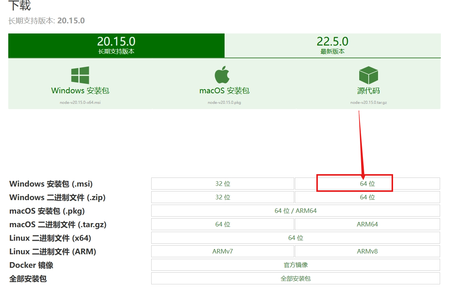Switch to the 22.5.0 latest version tab
This screenshot has width=451, height=293.
point(332,45)
